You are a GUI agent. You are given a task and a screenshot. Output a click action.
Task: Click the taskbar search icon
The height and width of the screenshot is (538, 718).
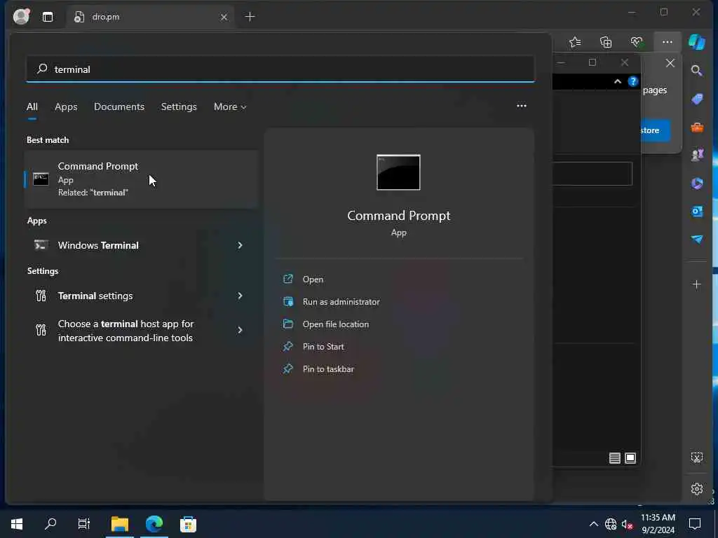click(x=50, y=523)
